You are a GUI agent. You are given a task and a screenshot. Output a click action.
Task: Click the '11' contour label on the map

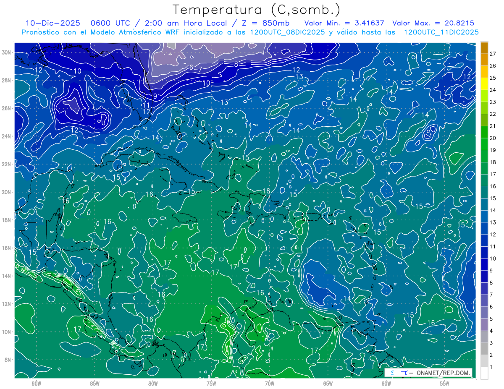(145, 105)
